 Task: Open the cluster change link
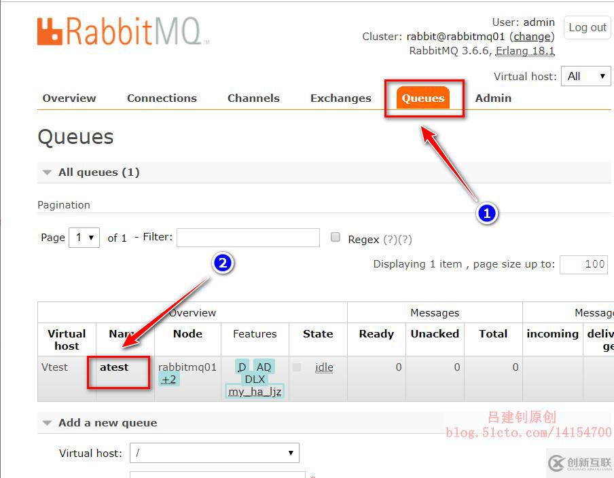coord(532,36)
